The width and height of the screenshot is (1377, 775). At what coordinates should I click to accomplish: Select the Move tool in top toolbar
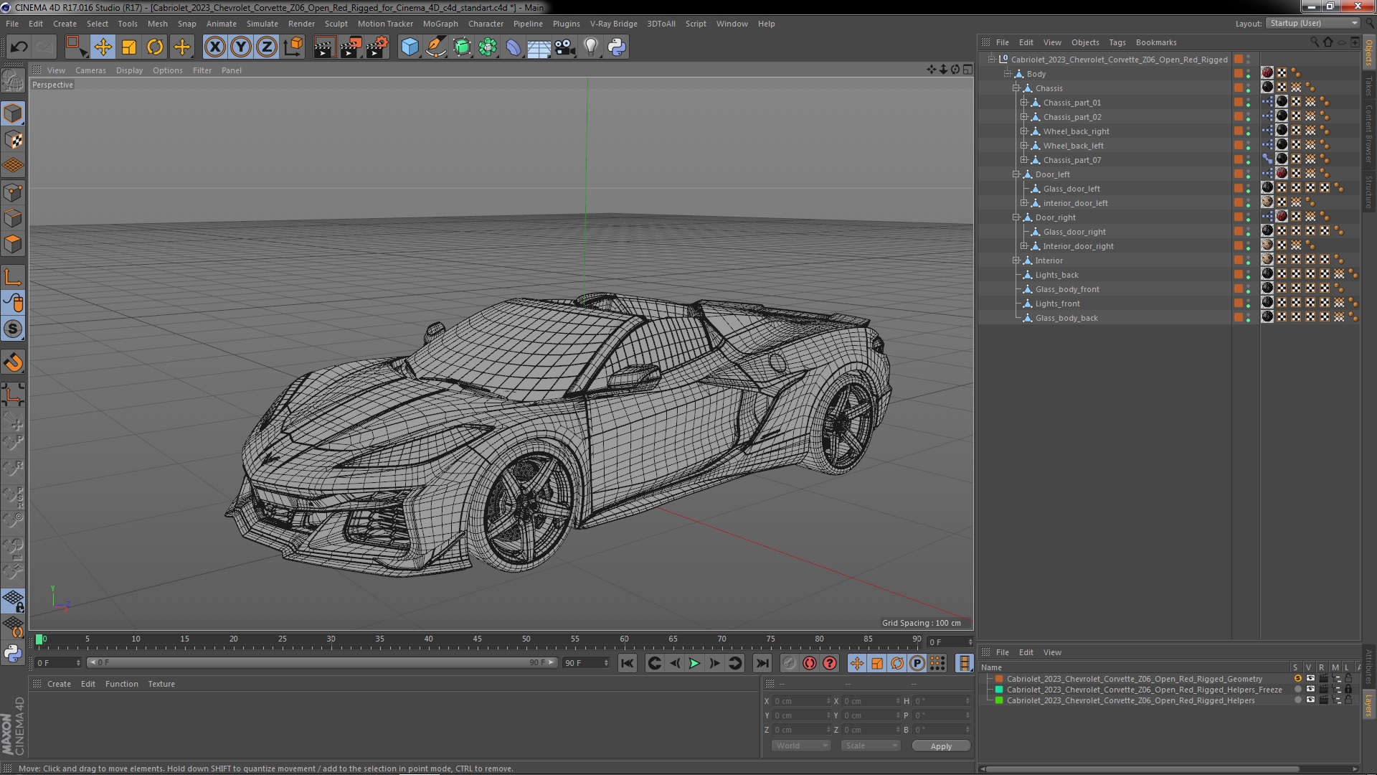[103, 47]
